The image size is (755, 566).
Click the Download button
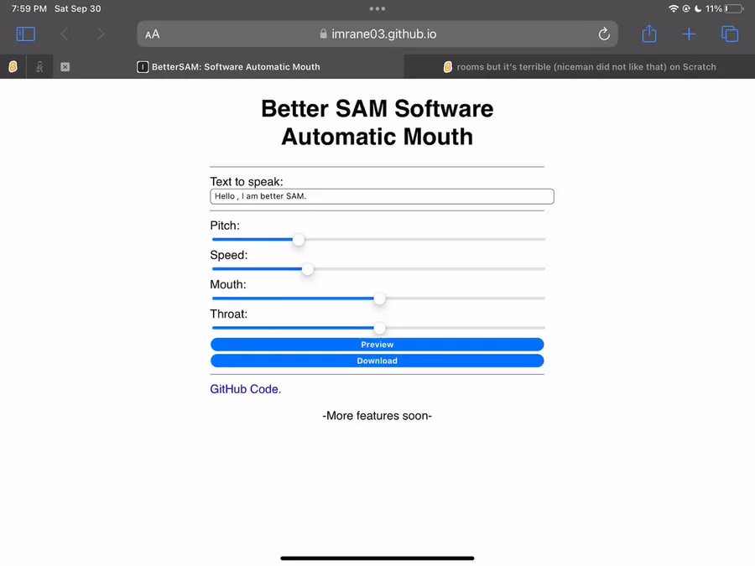(377, 361)
